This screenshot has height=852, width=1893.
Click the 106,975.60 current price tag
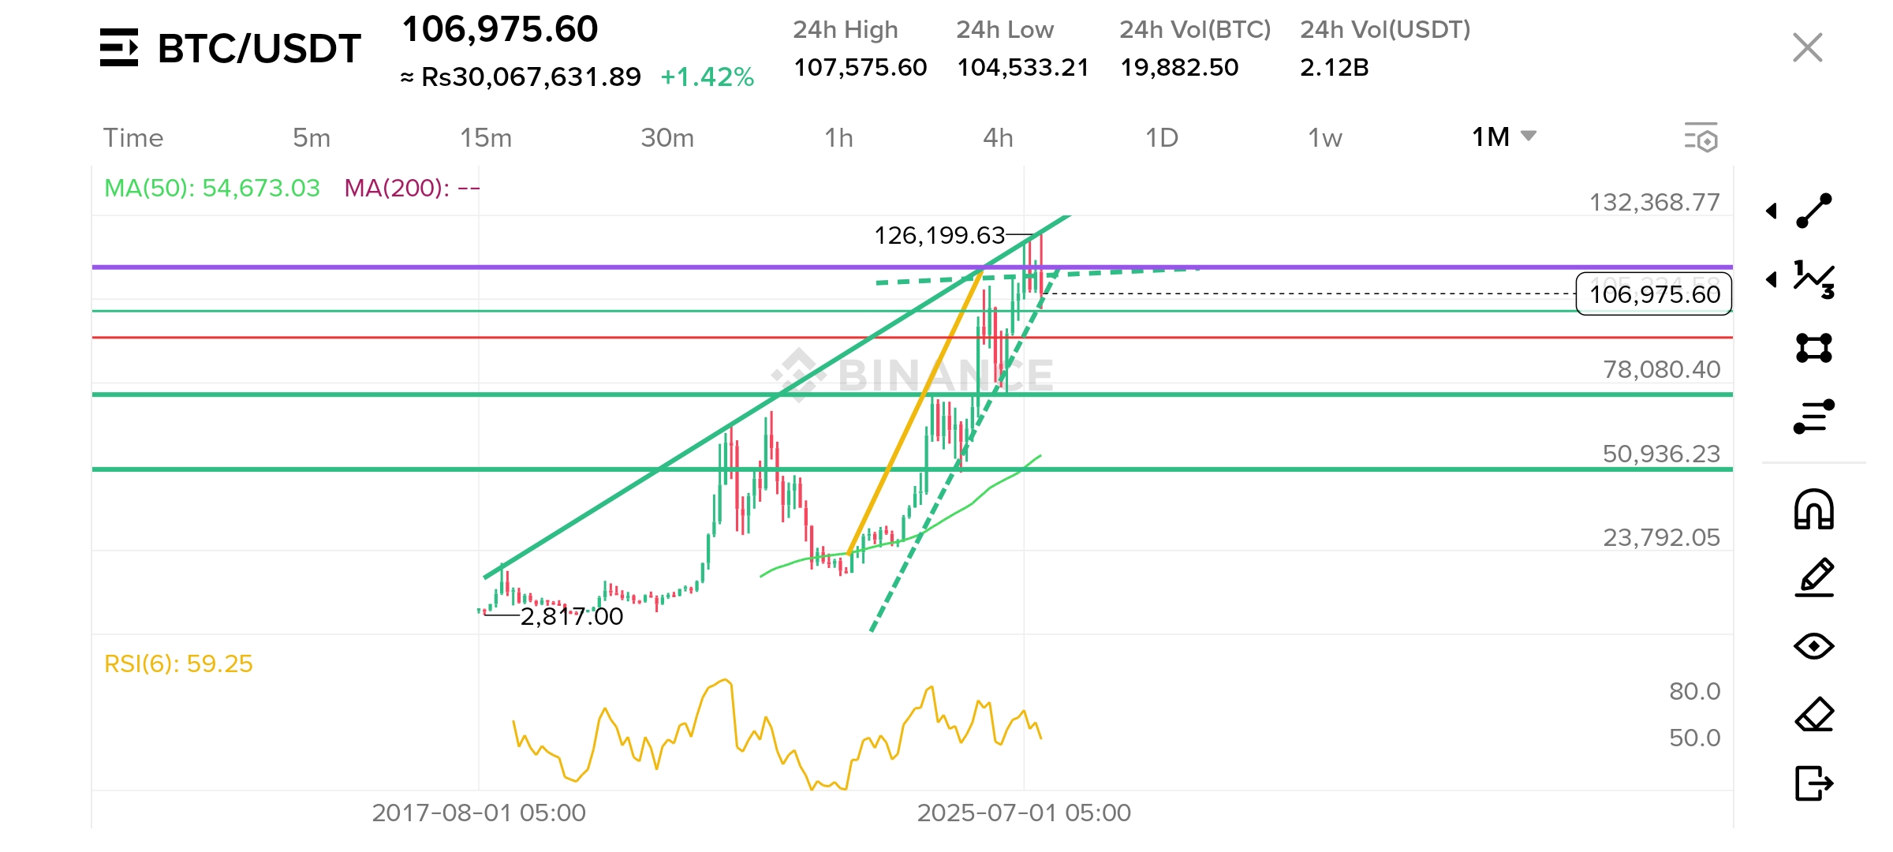(x=1654, y=294)
